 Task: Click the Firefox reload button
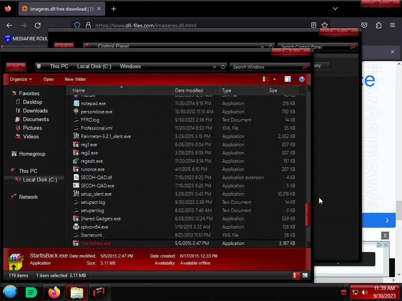pyautogui.click(x=38, y=25)
